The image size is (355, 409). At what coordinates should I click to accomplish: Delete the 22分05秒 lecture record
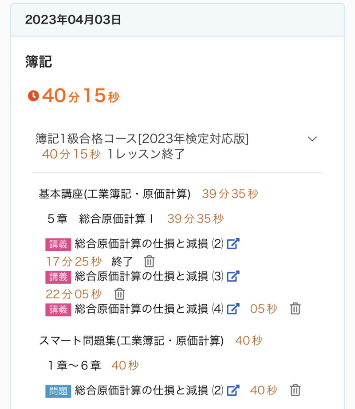click(x=119, y=294)
